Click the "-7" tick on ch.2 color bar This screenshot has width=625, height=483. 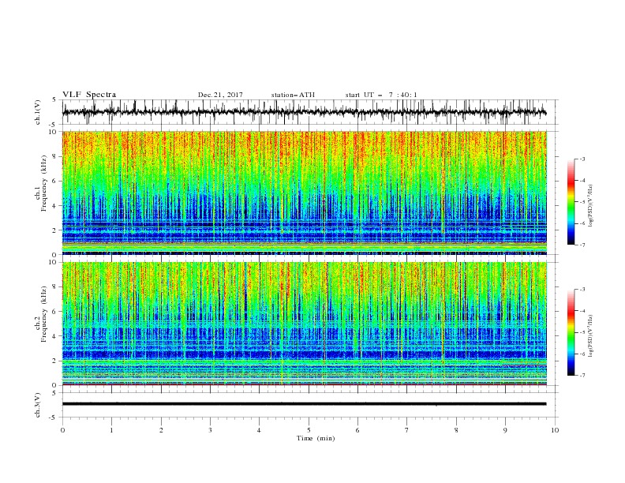pyautogui.click(x=582, y=376)
